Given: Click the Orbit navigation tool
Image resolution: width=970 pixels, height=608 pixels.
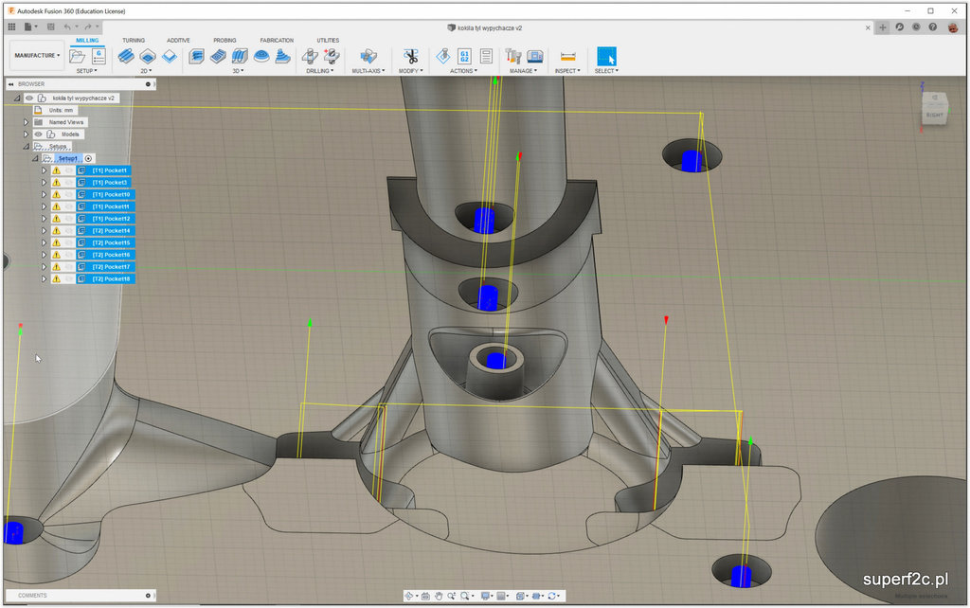Looking at the screenshot, I should tap(410, 596).
